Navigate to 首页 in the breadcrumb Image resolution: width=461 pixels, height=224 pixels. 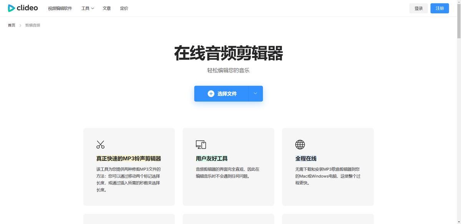click(12, 25)
